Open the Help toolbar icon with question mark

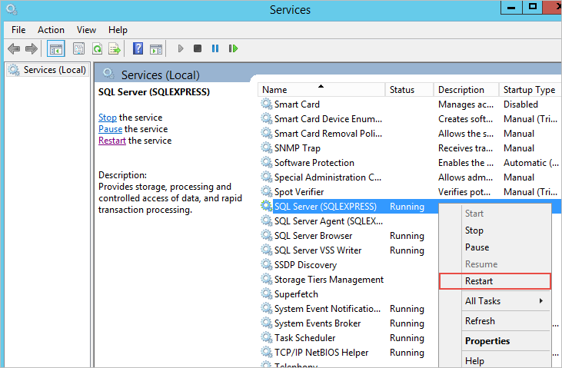[138, 48]
